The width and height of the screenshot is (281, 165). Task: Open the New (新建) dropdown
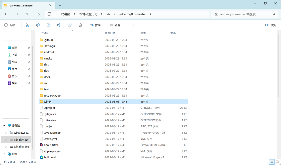click(11, 25)
